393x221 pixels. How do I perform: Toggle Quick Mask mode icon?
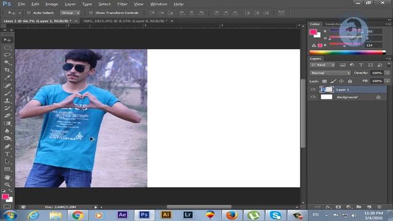coord(7,206)
